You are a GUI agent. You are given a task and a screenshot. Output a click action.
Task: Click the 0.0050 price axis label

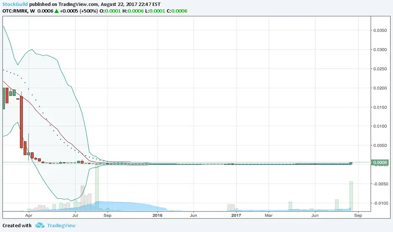(380, 146)
